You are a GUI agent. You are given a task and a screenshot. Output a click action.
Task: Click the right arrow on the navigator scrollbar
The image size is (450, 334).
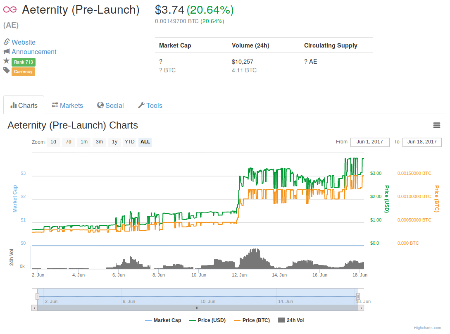(x=363, y=308)
